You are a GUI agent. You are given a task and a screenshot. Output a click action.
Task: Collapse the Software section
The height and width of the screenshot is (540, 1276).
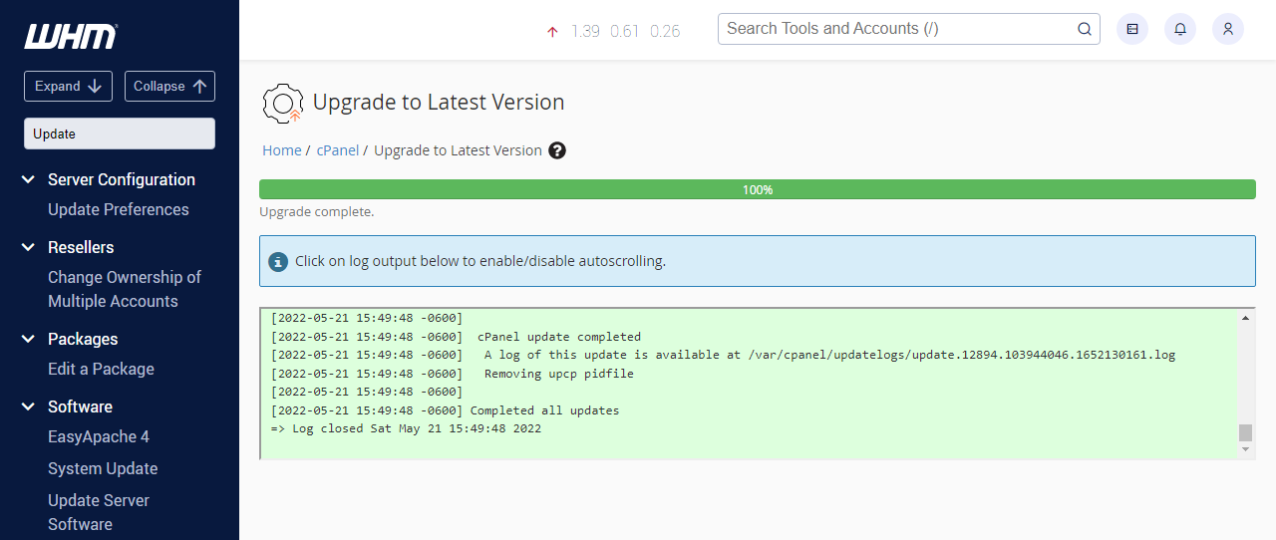coord(29,406)
